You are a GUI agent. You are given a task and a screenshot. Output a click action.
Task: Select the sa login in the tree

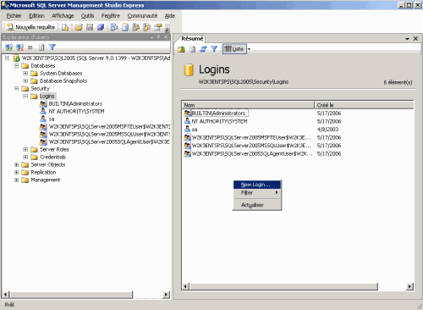click(x=52, y=119)
